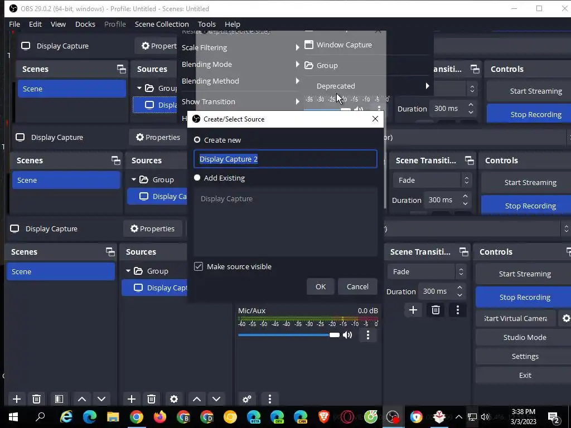Increase Duration with up arrow above transition trash
This screenshot has width=571, height=428.
click(459, 288)
